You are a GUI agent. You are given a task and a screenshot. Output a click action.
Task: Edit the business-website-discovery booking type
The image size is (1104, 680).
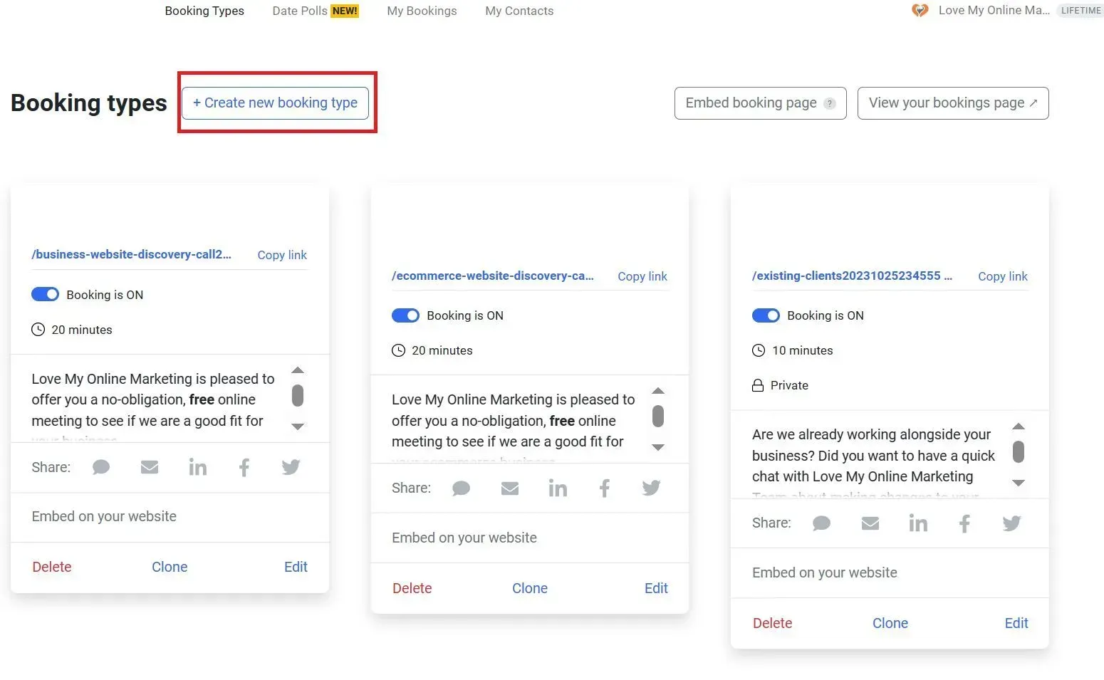296,567
